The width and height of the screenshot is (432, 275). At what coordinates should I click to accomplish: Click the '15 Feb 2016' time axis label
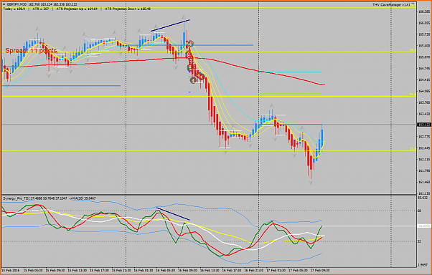click(x=11, y=270)
